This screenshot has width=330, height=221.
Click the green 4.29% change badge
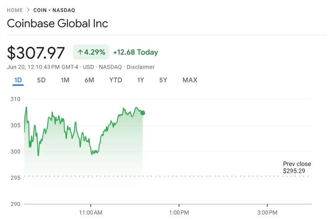click(91, 52)
